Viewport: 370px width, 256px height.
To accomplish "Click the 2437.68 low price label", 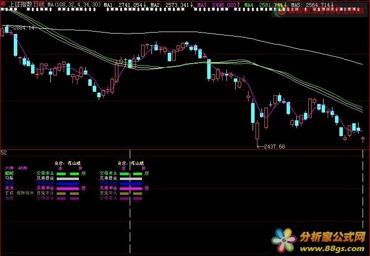I will pos(274,146).
